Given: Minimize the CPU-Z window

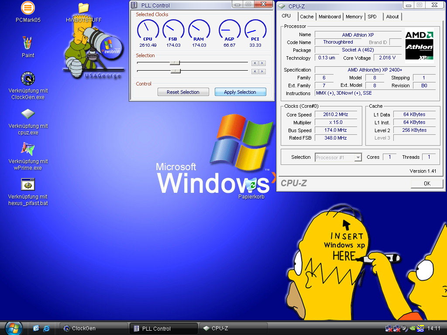Looking at the screenshot, I should point(409,5).
